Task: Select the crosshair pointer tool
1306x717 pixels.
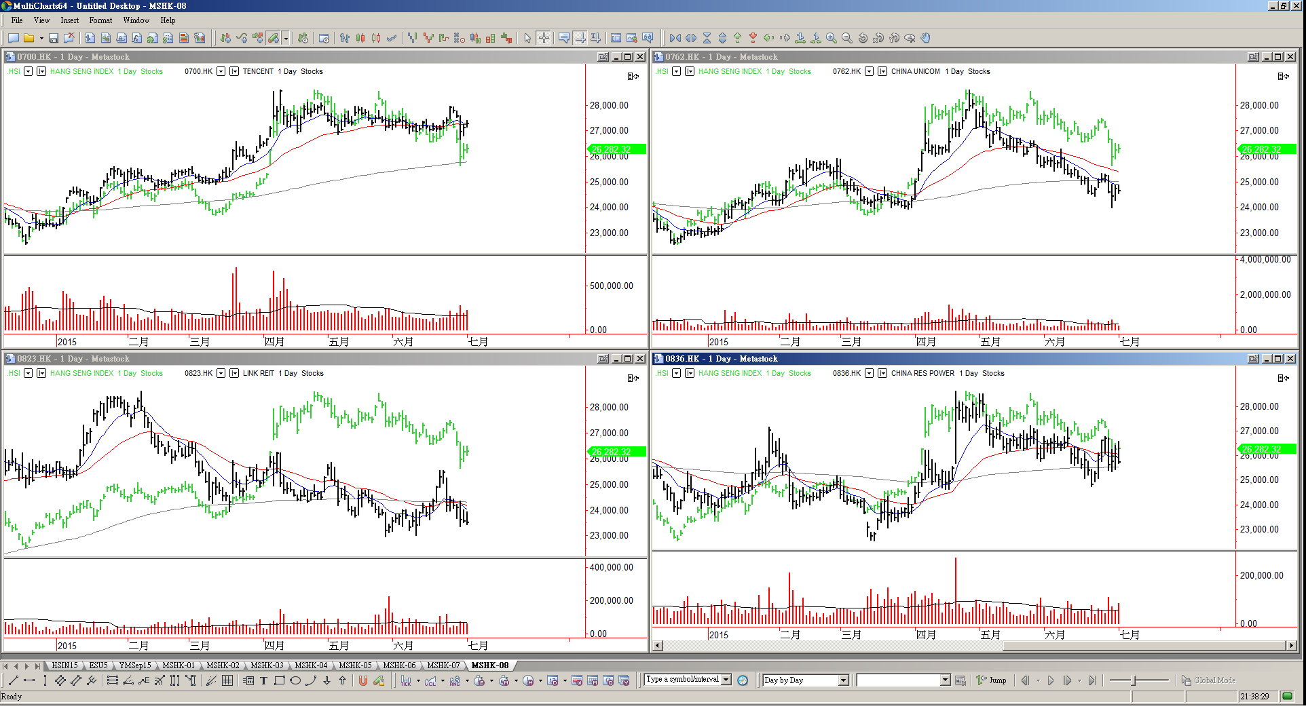Action: [544, 39]
